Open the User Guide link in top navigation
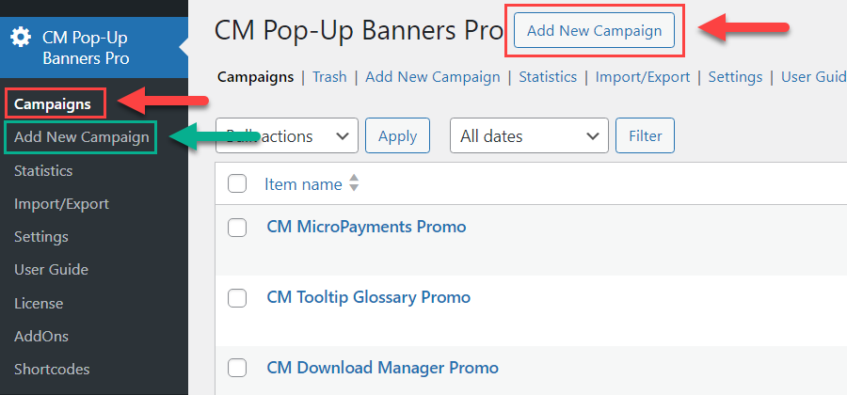Screen dimensions: 847x395 coord(813,77)
